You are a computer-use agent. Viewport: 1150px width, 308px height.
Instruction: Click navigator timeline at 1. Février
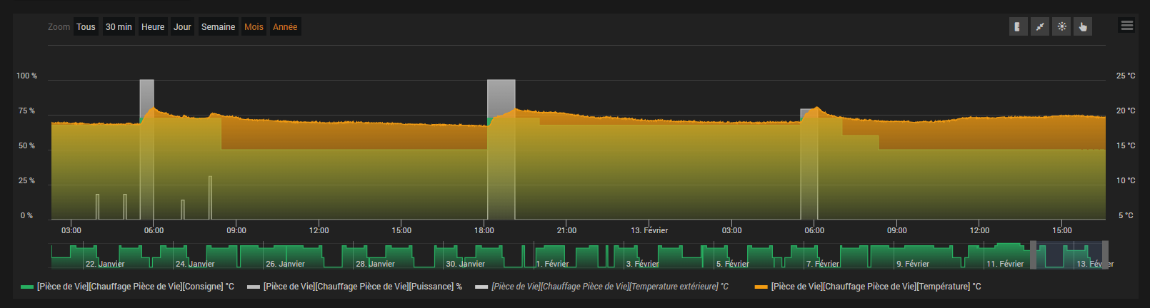pos(552,264)
